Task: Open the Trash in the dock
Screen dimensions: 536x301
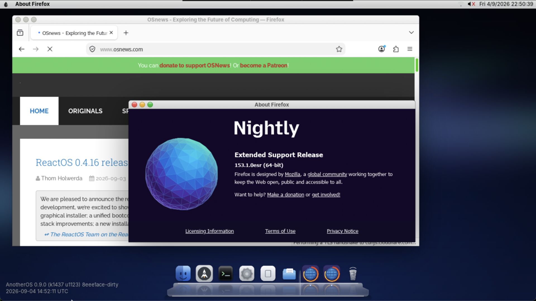Action: click(x=353, y=274)
